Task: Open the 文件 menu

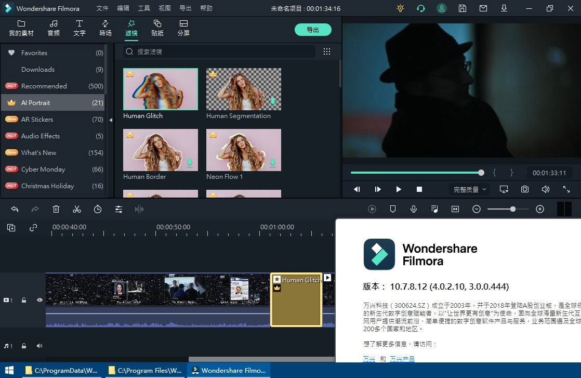Action: pyautogui.click(x=102, y=8)
